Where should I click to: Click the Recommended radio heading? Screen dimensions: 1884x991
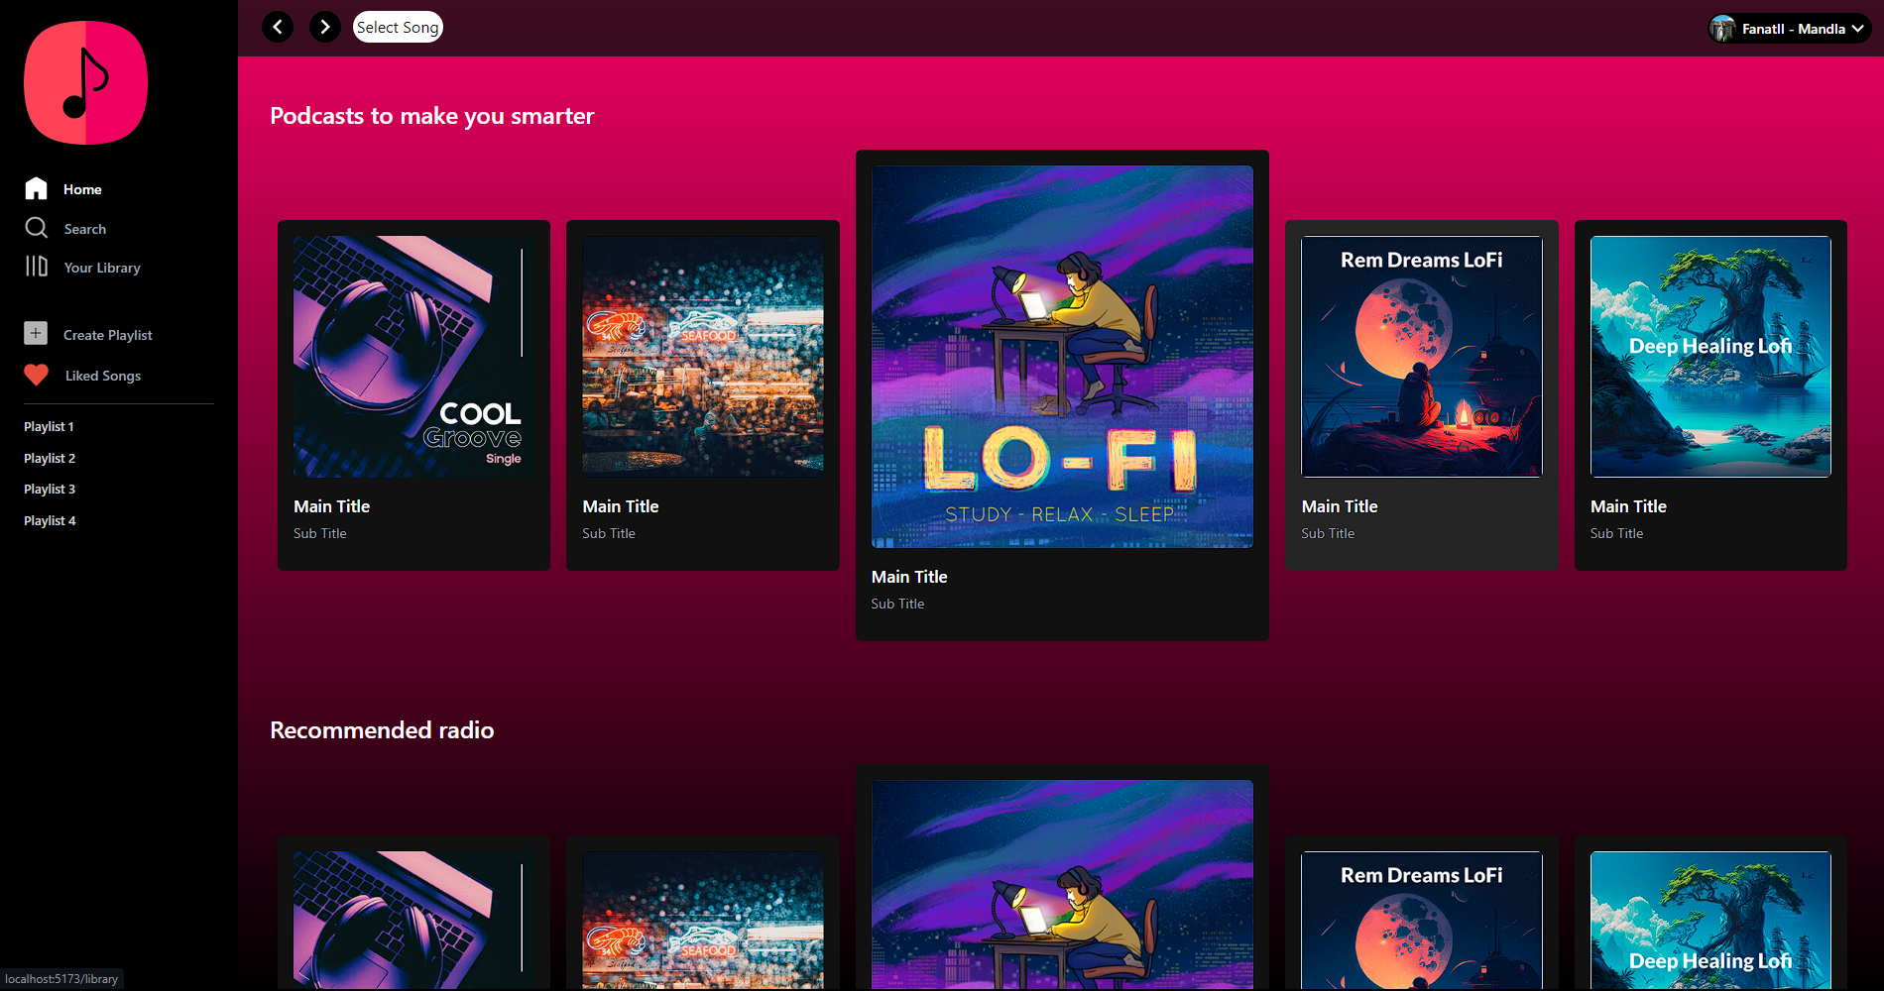(x=382, y=730)
